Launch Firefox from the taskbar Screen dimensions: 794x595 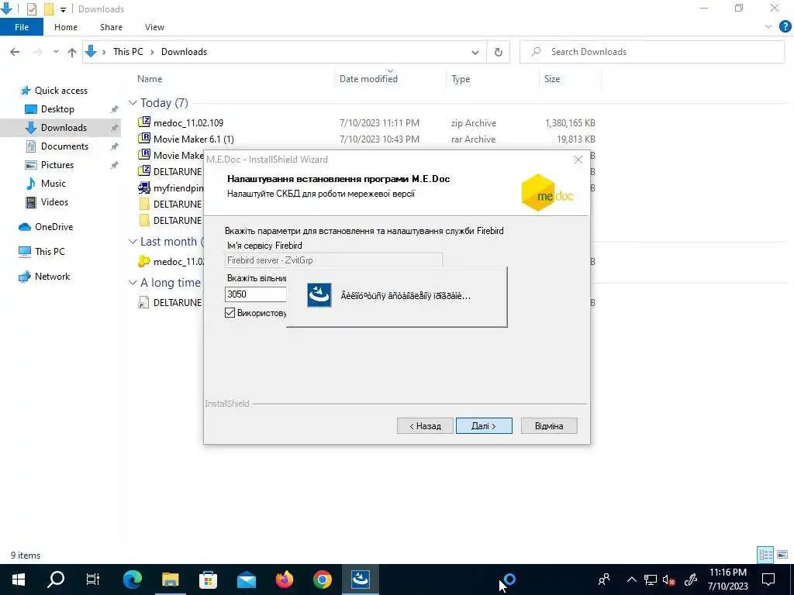pos(284,580)
